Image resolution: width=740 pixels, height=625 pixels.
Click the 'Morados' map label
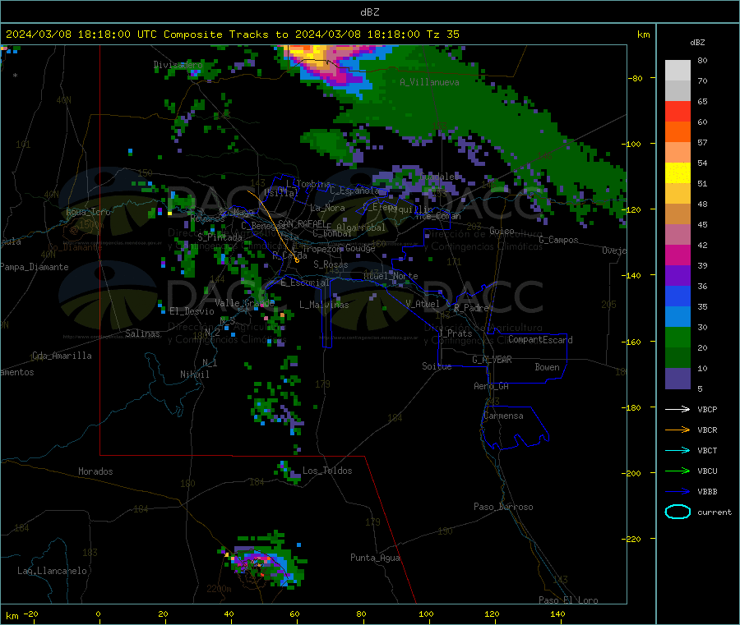click(x=95, y=471)
